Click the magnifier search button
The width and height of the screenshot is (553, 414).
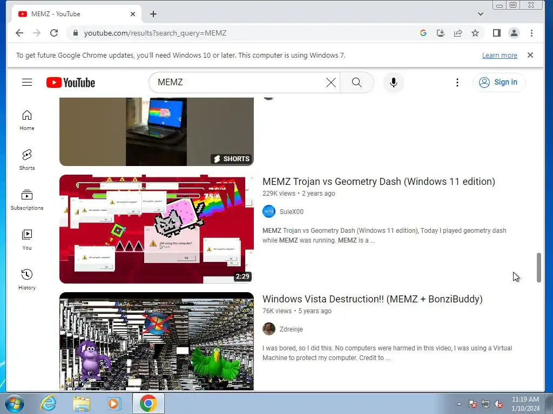[x=356, y=82]
